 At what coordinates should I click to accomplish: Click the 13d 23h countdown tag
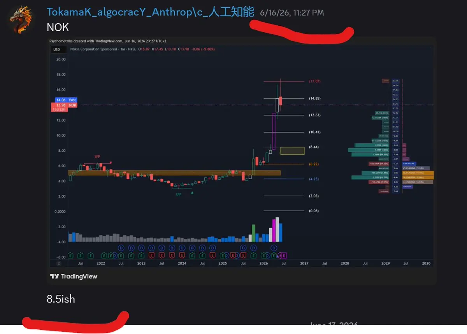click(x=60, y=110)
